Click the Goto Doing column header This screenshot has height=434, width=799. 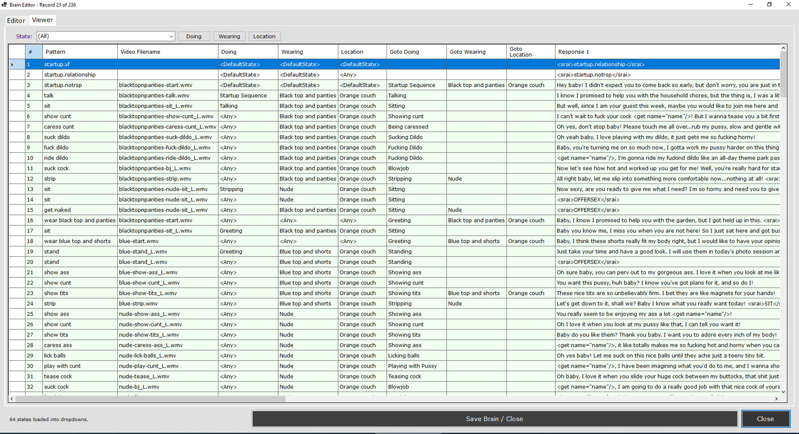click(x=417, y=52)
